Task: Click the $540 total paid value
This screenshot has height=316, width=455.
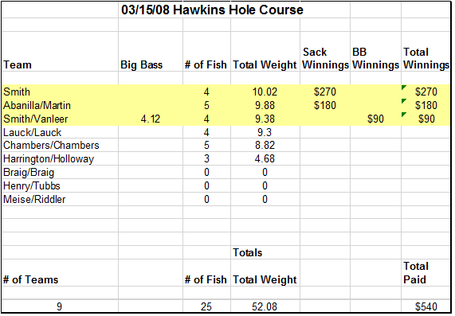Action: tap(426, 306)
